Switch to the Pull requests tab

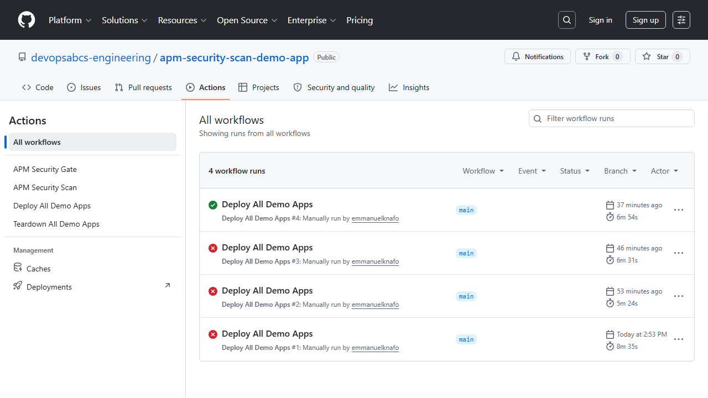143,87
